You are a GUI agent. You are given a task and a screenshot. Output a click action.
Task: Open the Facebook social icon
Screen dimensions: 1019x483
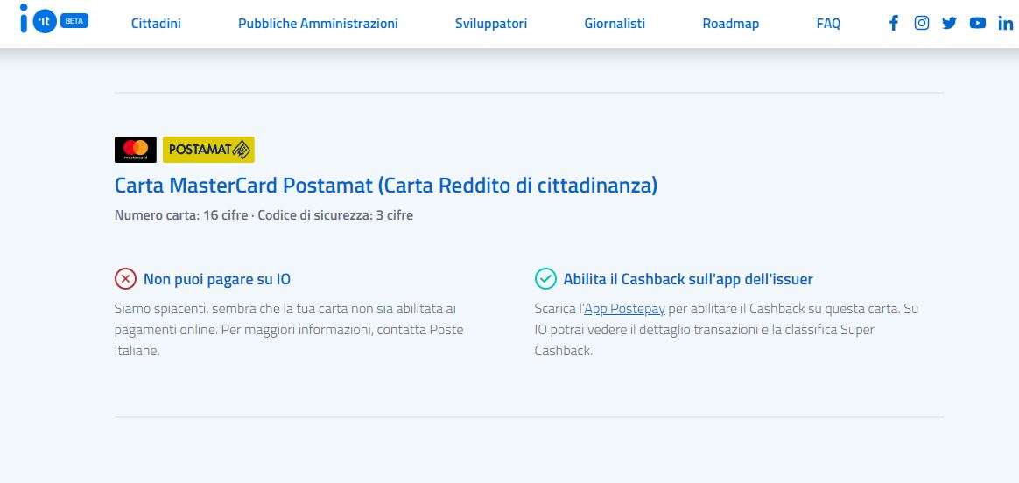[x=894, y=24]
